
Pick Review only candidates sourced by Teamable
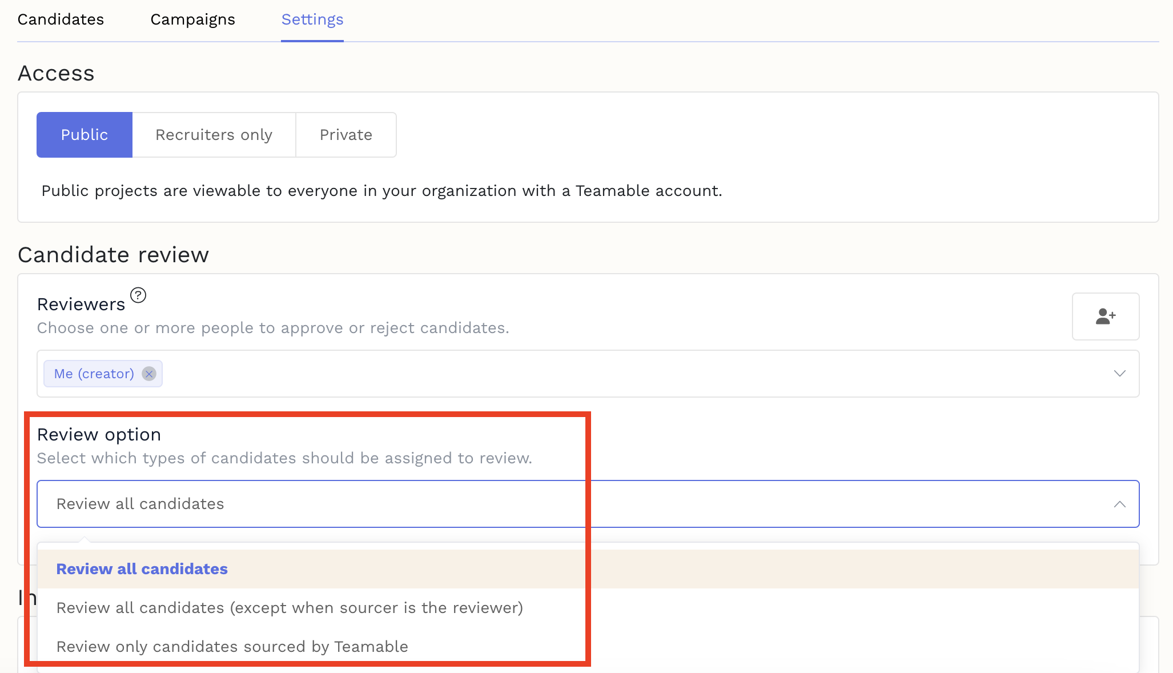(x=232, y=646)
